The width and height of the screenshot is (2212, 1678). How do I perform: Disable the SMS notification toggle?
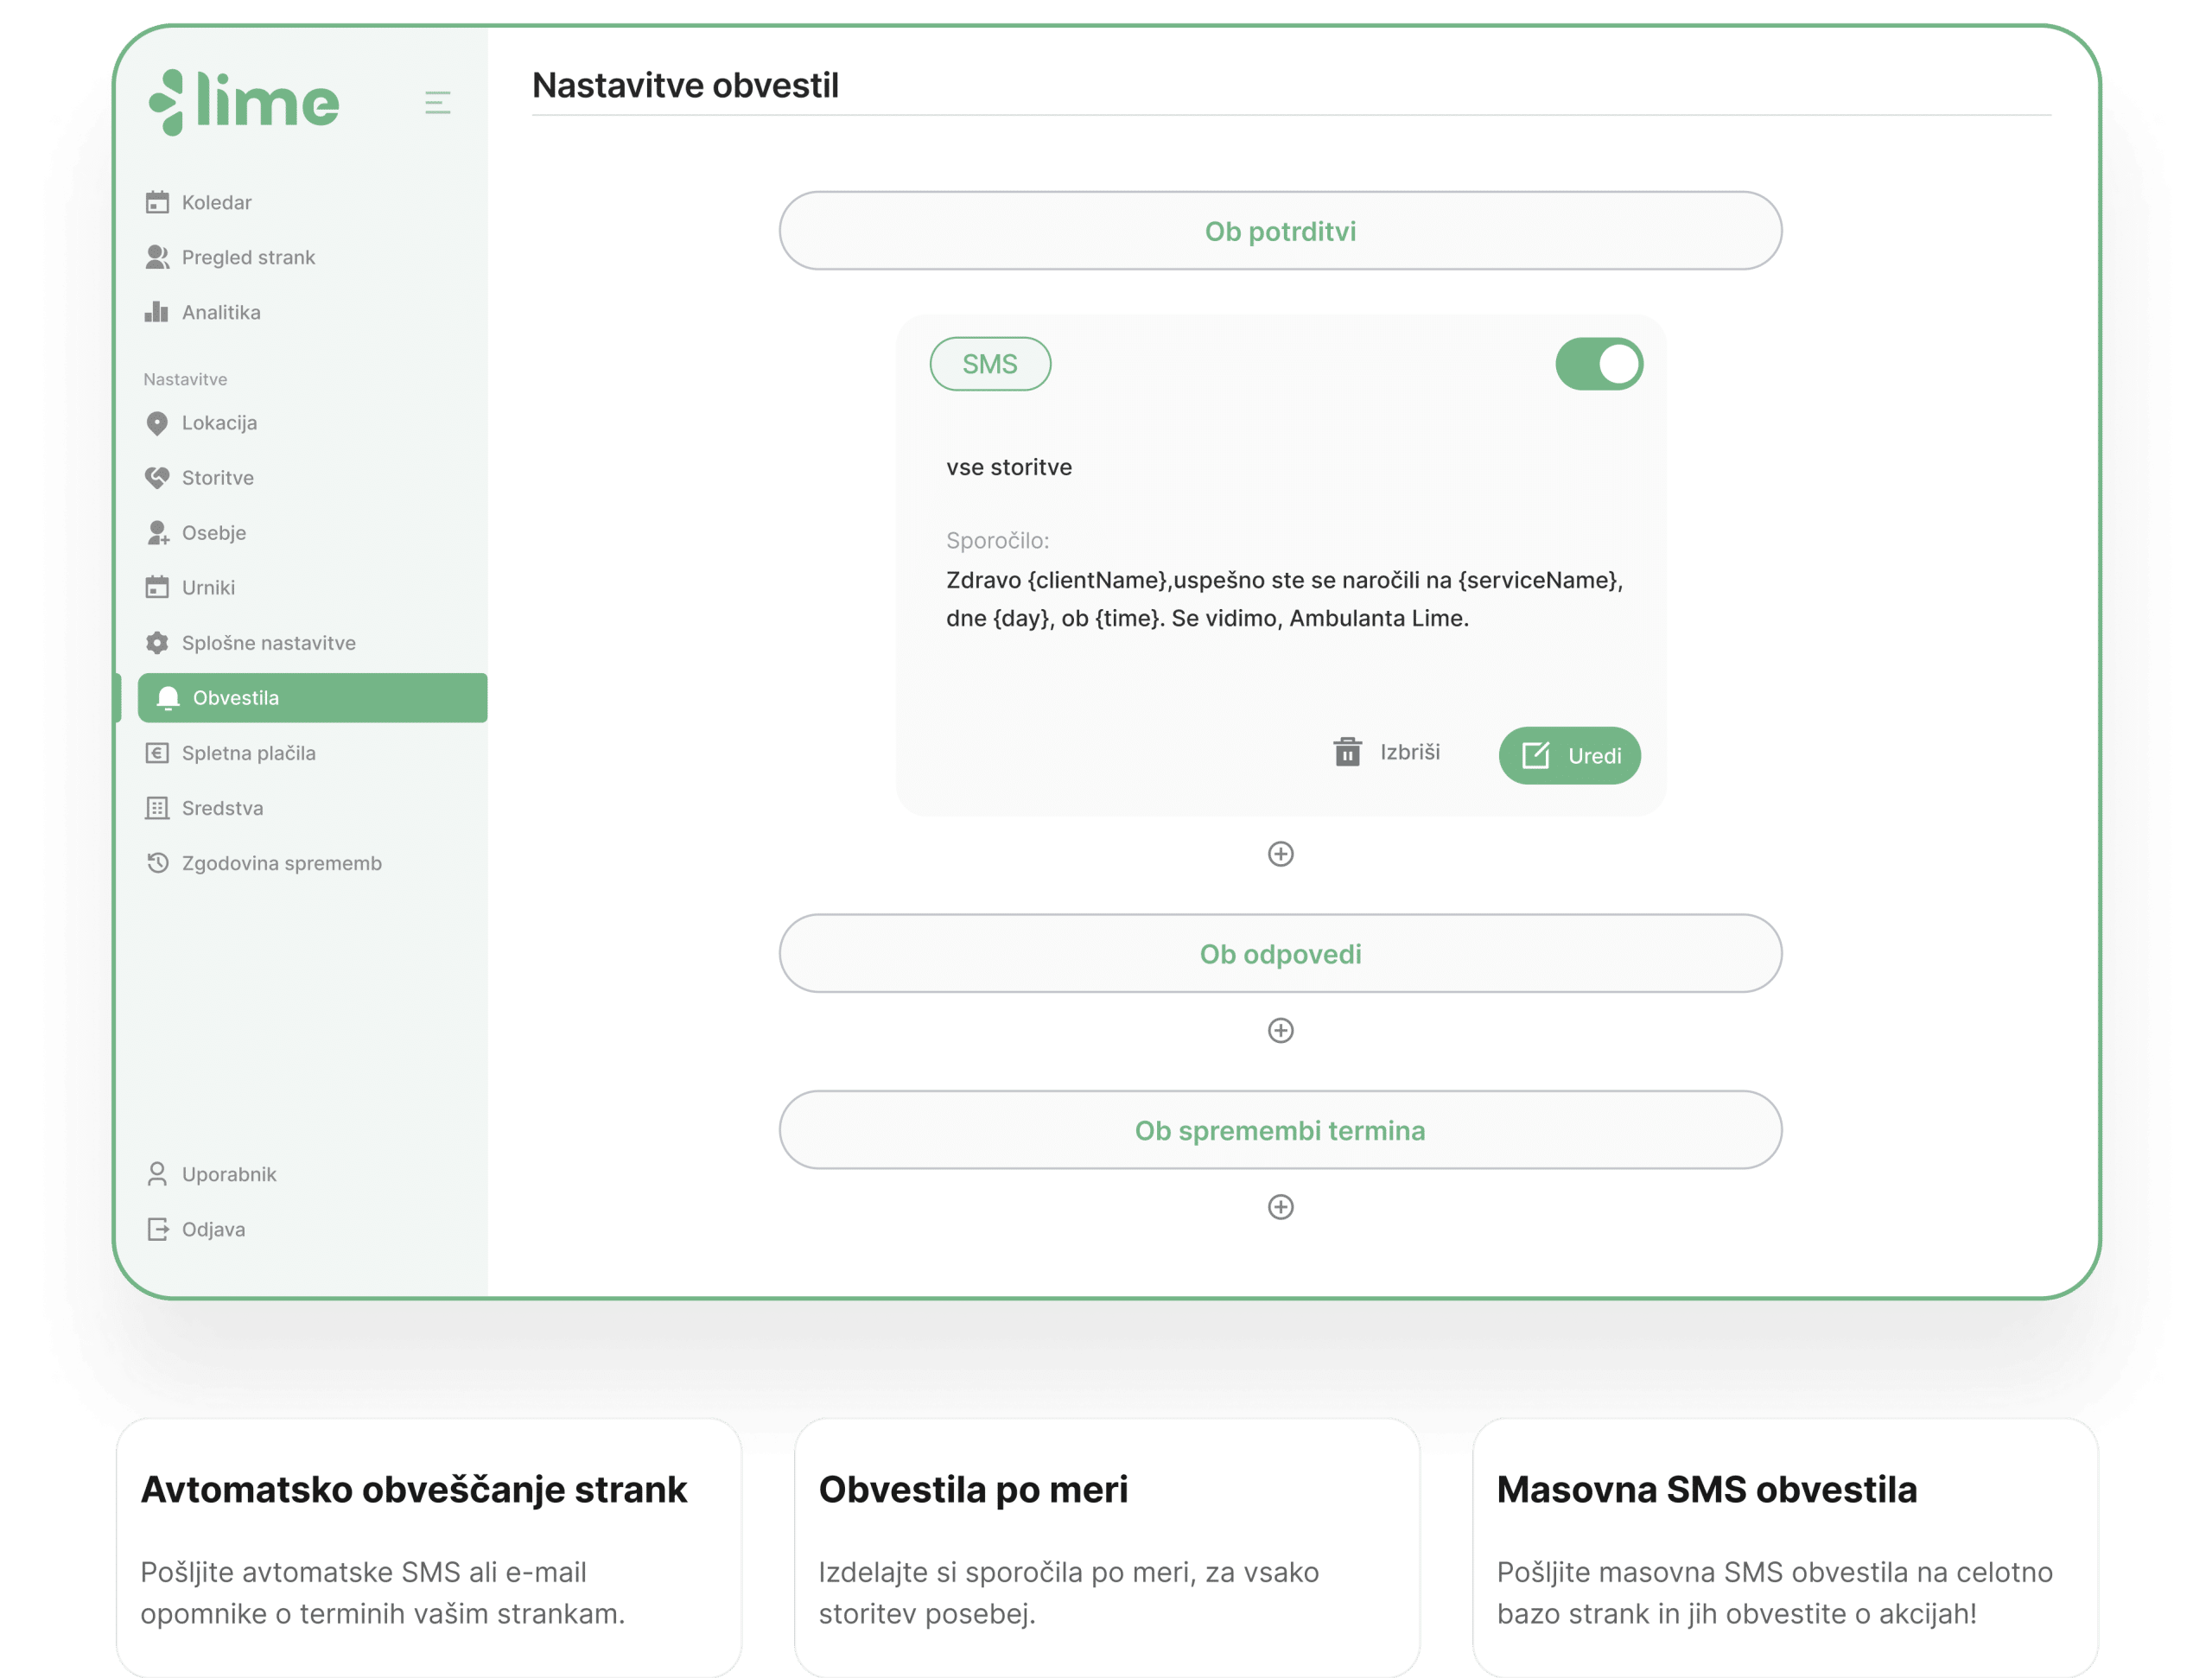(1599, 364)
